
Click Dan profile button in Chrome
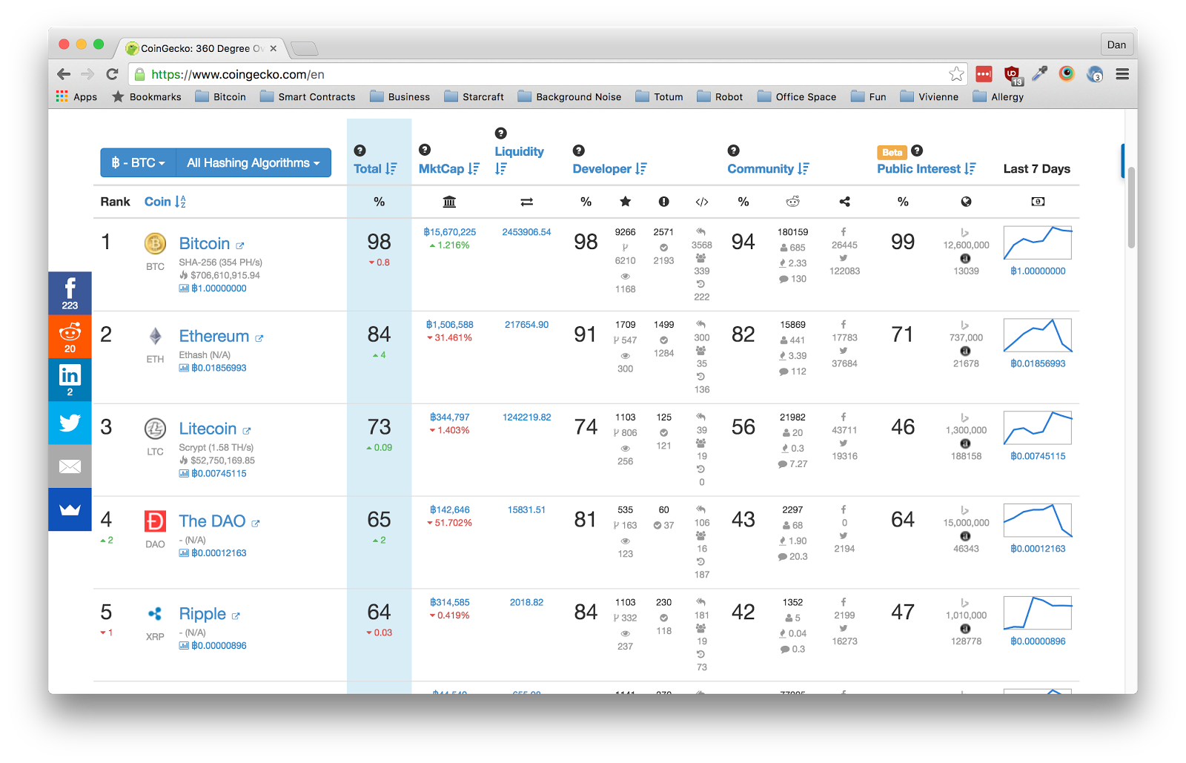tap(1116, 44)
